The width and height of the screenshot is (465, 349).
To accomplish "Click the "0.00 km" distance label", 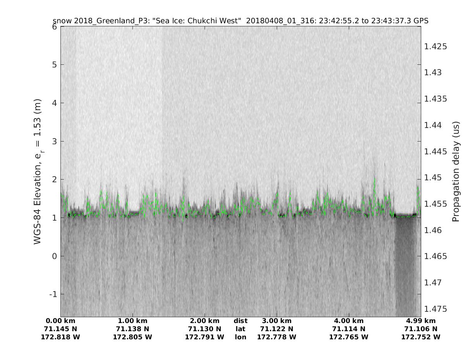I will (60, 321).
